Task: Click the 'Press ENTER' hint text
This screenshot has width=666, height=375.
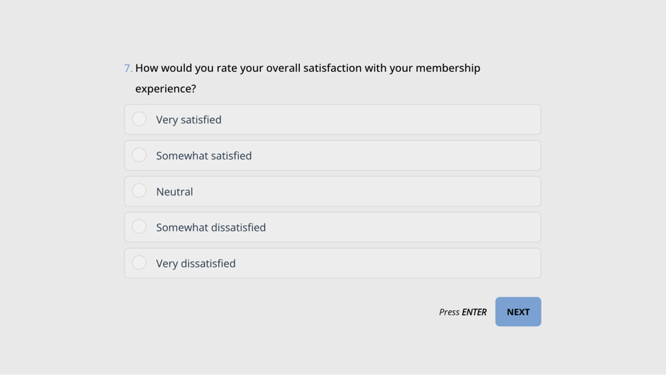Action: (462, 312)
